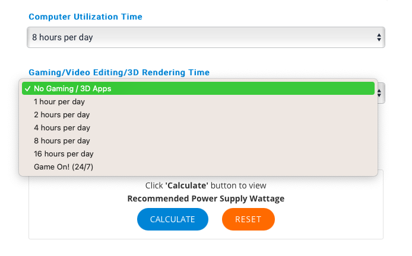Choose 1 hour per day from list
Viewport: 412px width, 256px height.
[x=59, y=102]
